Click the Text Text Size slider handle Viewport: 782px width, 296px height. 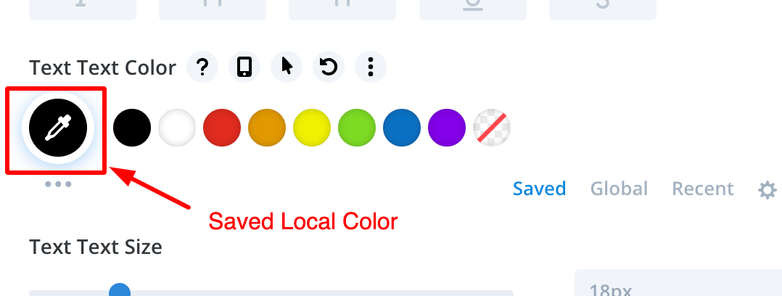click(120, 289)
